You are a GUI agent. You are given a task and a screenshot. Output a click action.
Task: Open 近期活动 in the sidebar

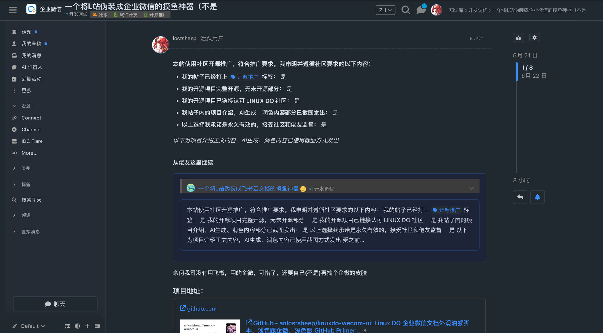click(31, 79)
